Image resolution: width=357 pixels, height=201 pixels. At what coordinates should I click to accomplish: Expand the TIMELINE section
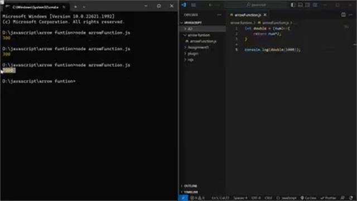[202, 192]
